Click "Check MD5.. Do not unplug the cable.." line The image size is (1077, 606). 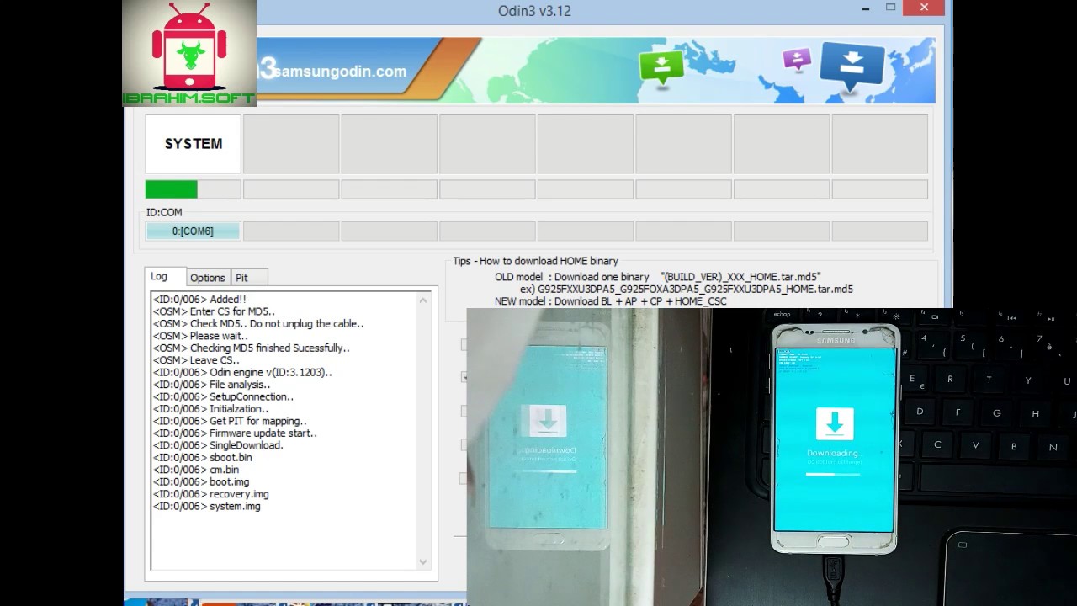click(258, 324)
